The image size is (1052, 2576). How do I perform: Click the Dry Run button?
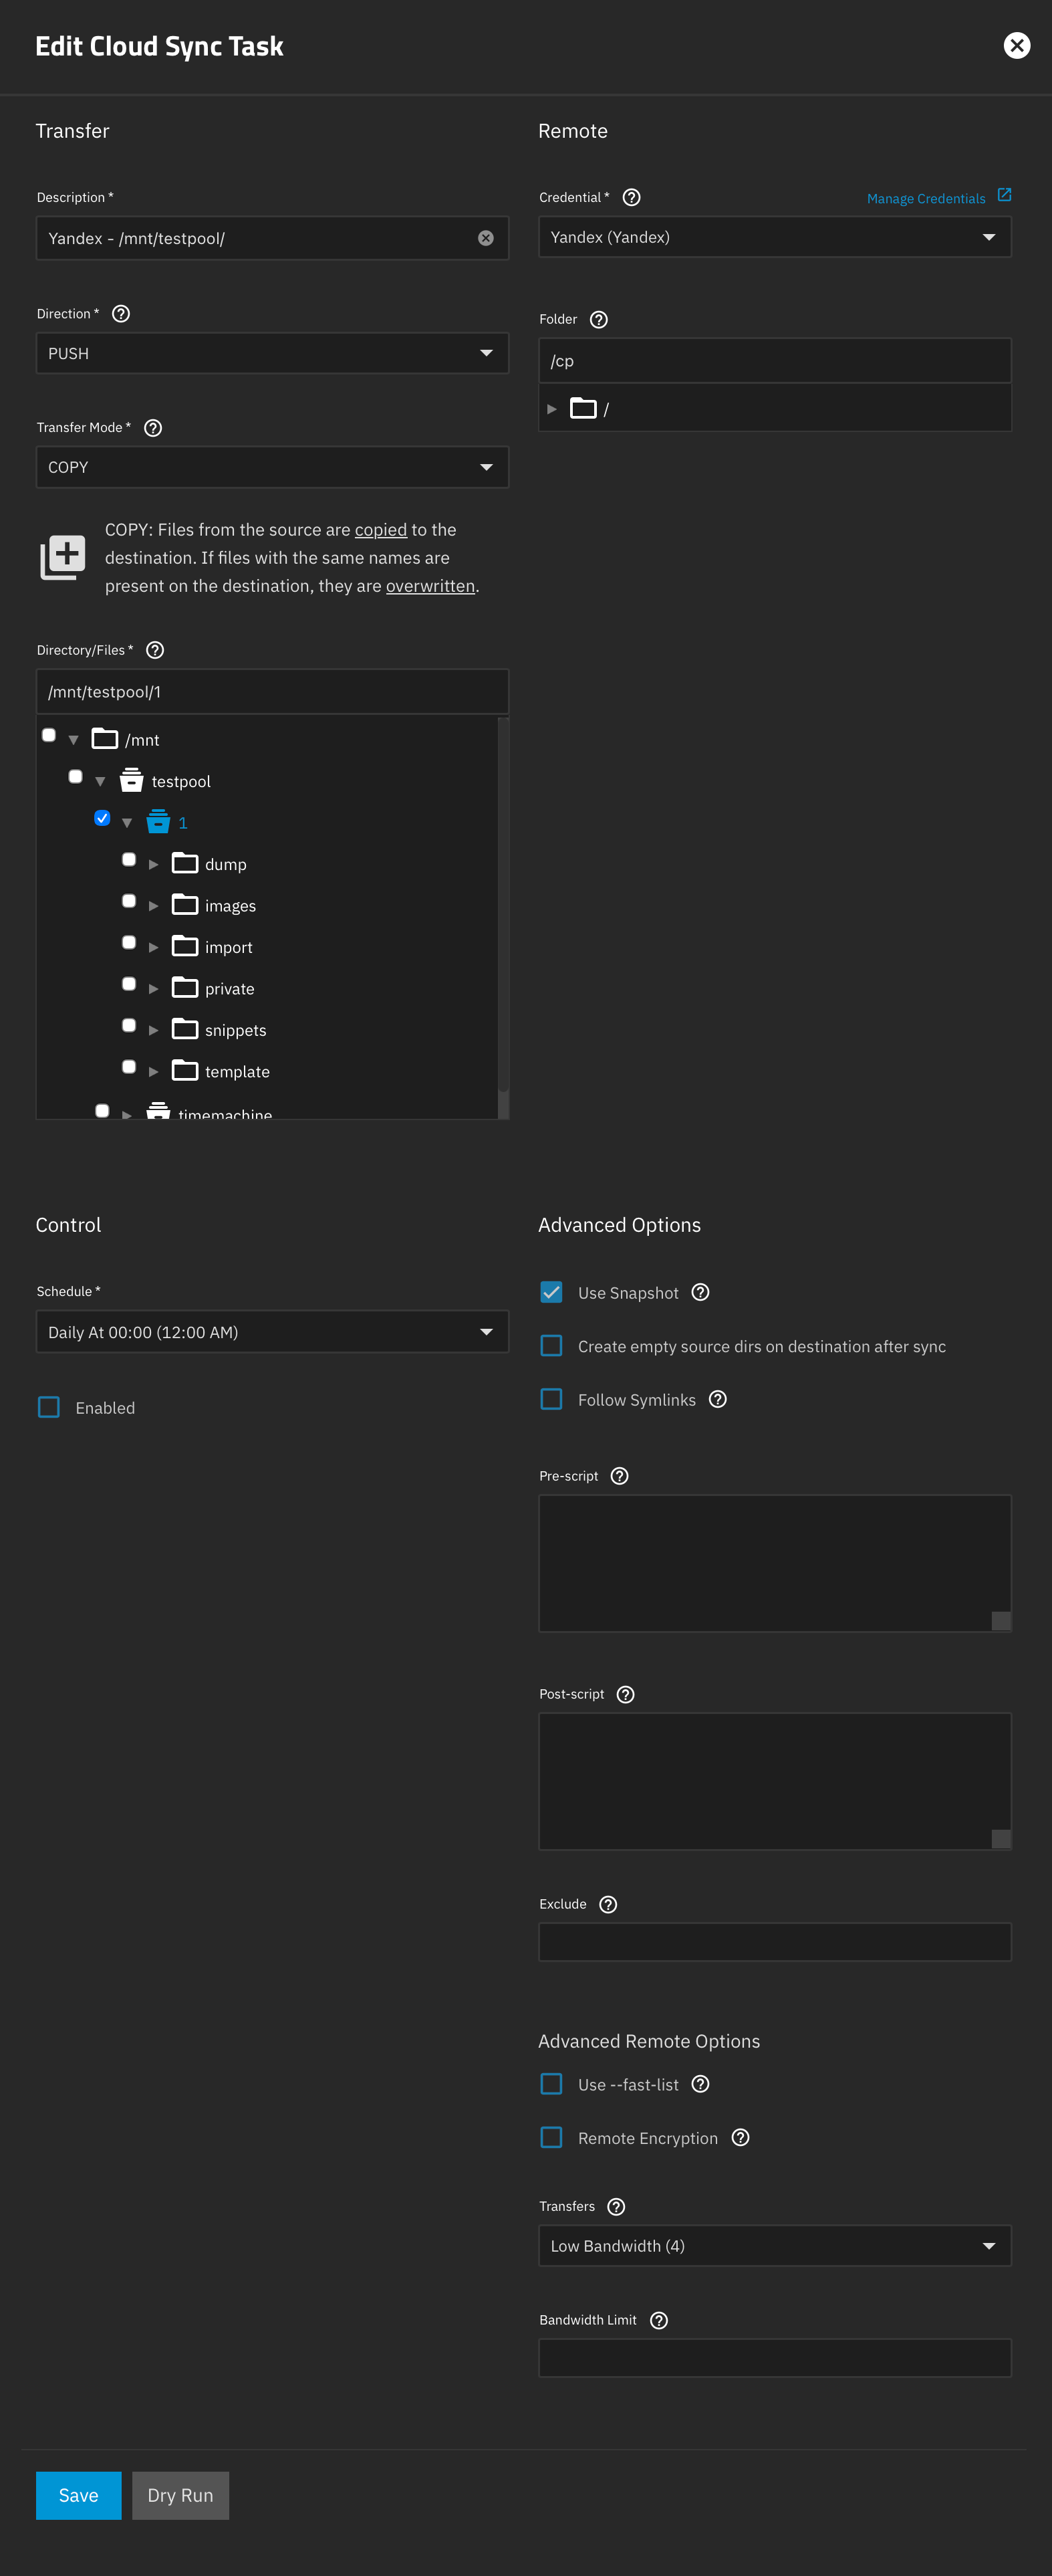click(180, 2495)
